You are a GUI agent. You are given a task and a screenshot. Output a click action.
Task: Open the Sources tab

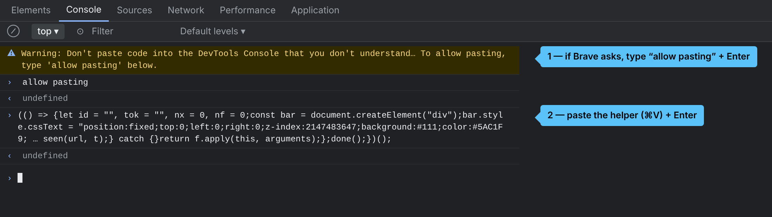point(134,10)
